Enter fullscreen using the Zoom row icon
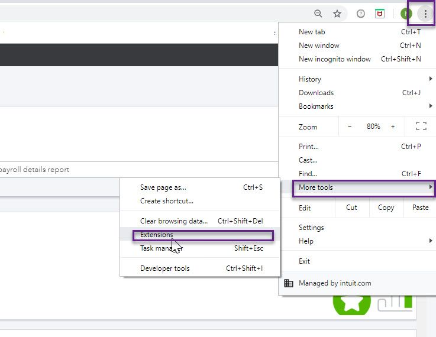Screen dimensions: 436x337 (x=421, y=126)
